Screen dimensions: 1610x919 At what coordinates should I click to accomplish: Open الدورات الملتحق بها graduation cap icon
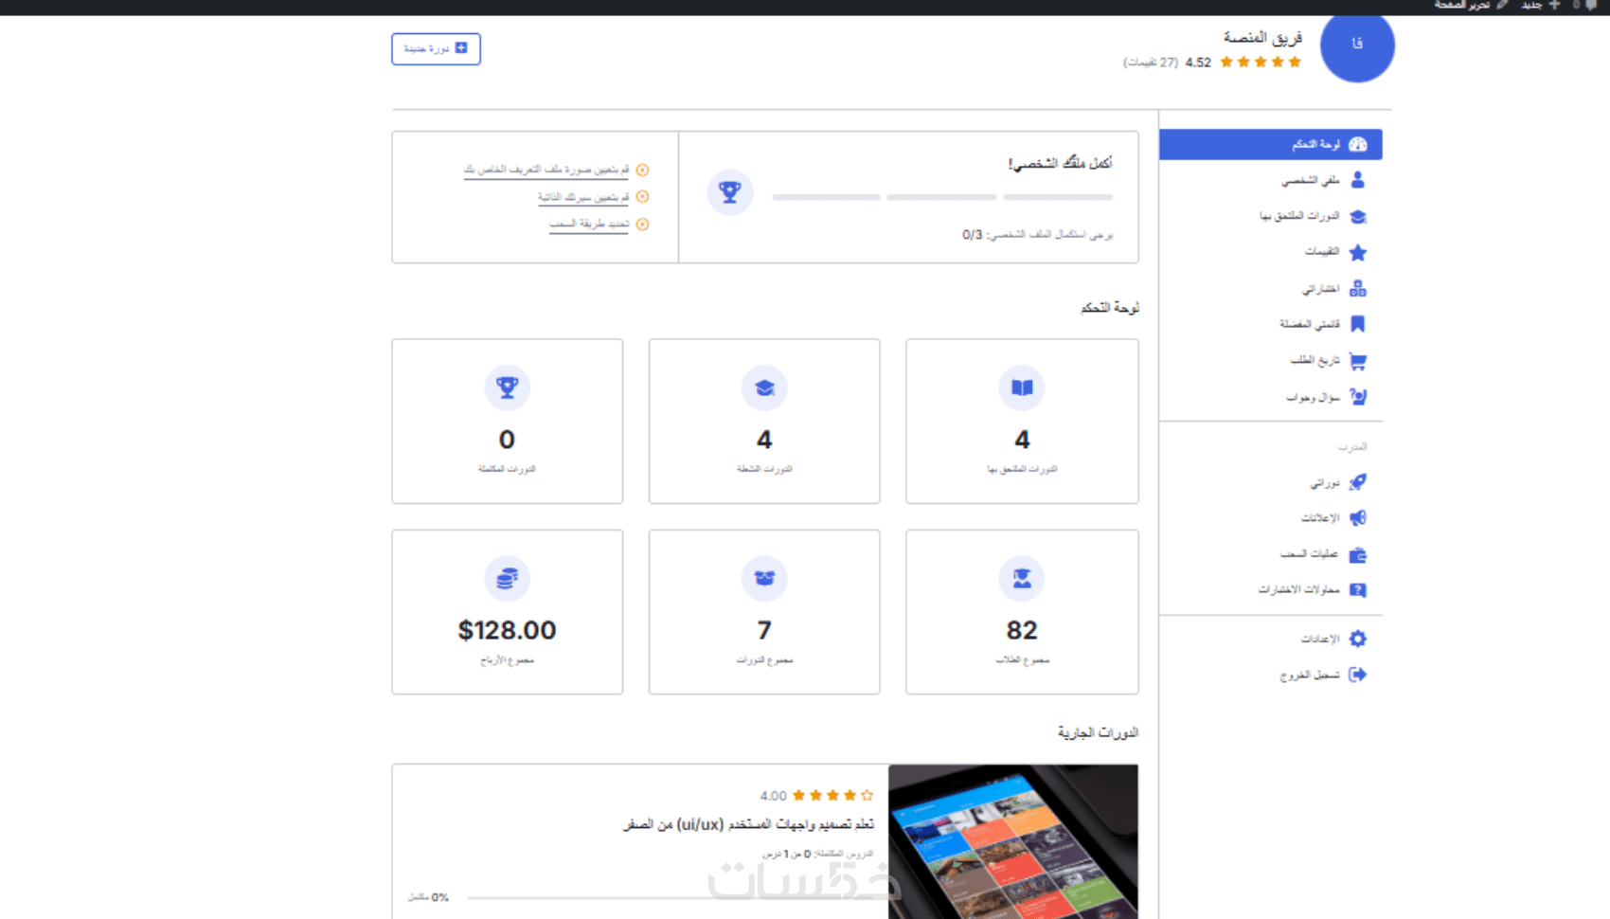(x=1357, y=216)
